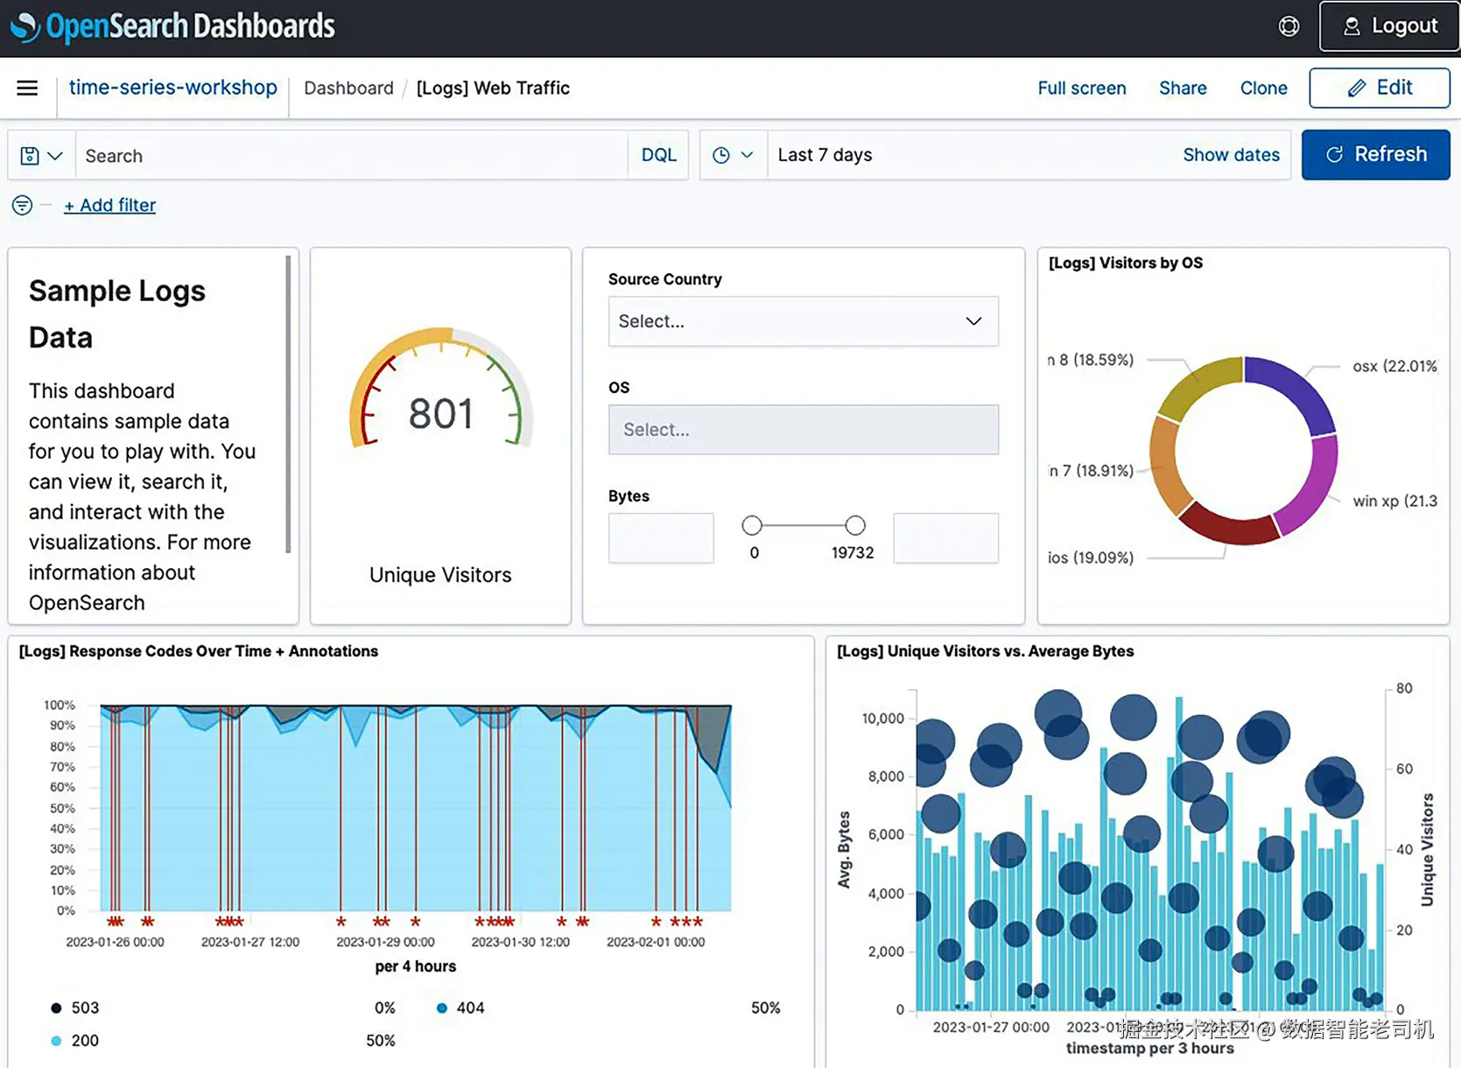This screenshot has width=1461, height=1068.
Task: Go to the Dashboard breadcrumb
Action: pos(348,88)
